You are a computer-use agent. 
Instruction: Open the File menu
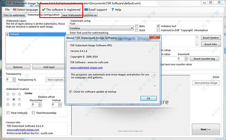[x=7, y=10]
